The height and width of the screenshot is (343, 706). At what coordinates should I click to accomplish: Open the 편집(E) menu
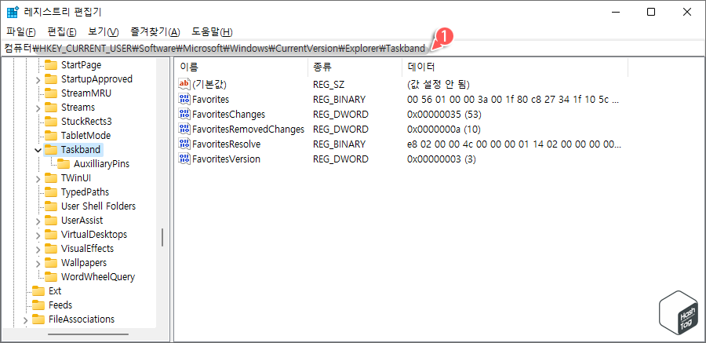62,32
